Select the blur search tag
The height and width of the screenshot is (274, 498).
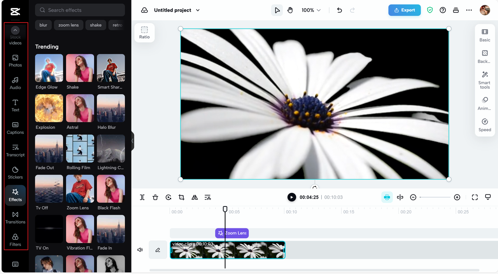[43, 25]
